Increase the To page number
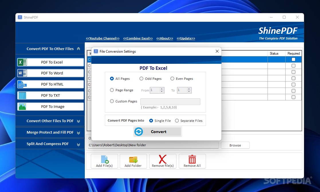Viewport: 320px width, 192px height. pyautogui.click(x=189, y=89)
